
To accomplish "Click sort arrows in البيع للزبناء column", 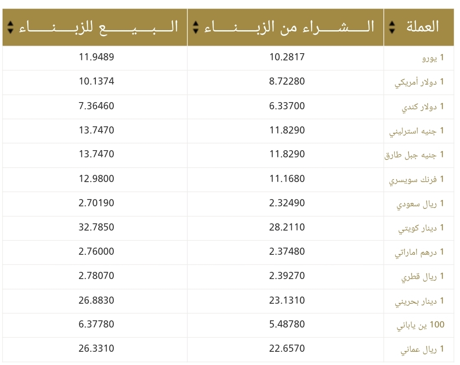I will click(x=11, y=27).
